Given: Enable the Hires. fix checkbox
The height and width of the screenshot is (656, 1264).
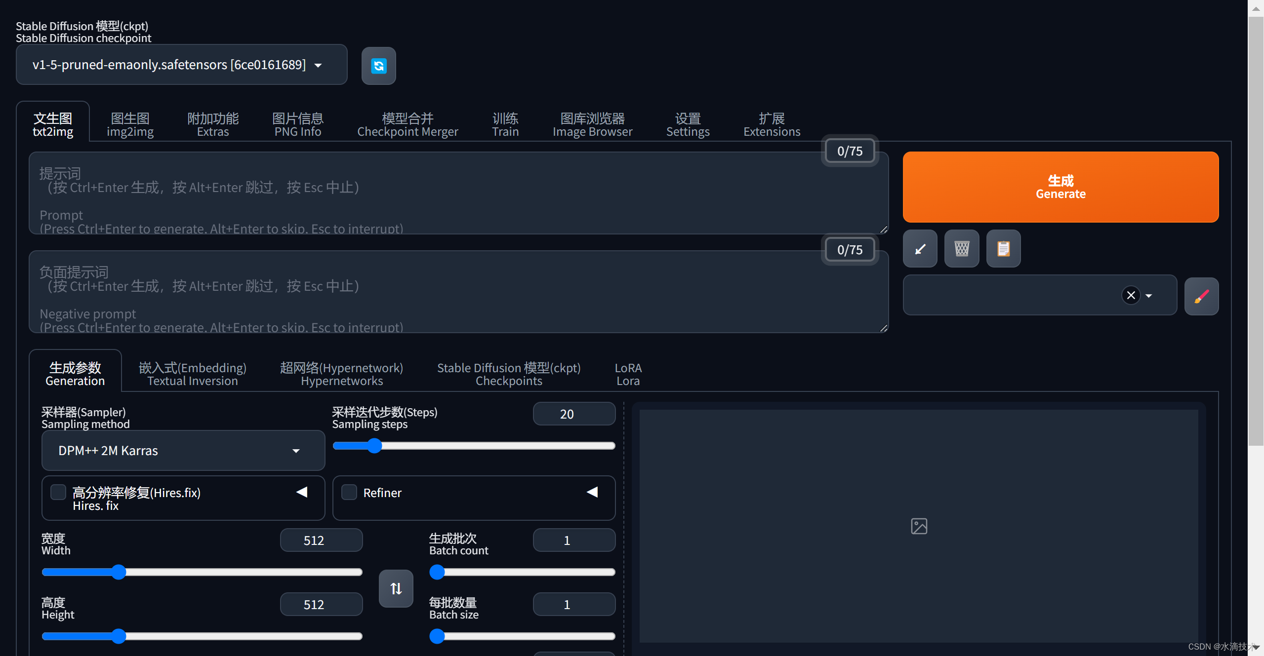Looking at the screenshot, I should click(x=58, y=492).
